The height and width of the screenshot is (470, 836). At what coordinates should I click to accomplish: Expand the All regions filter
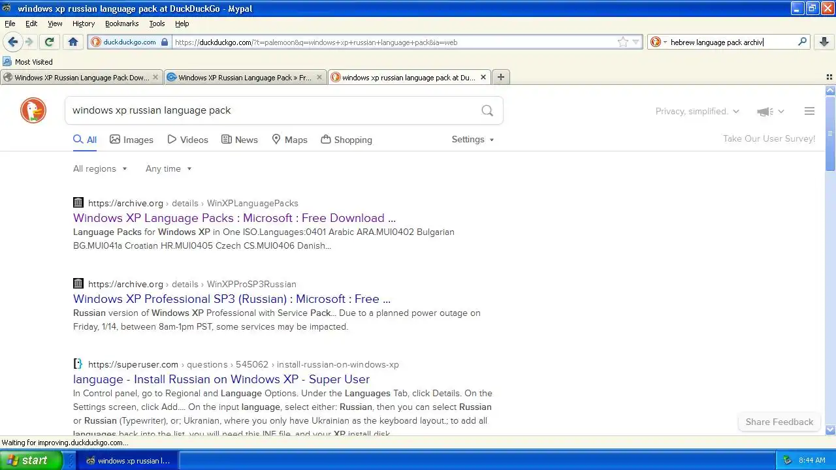(x=100, y=169)
